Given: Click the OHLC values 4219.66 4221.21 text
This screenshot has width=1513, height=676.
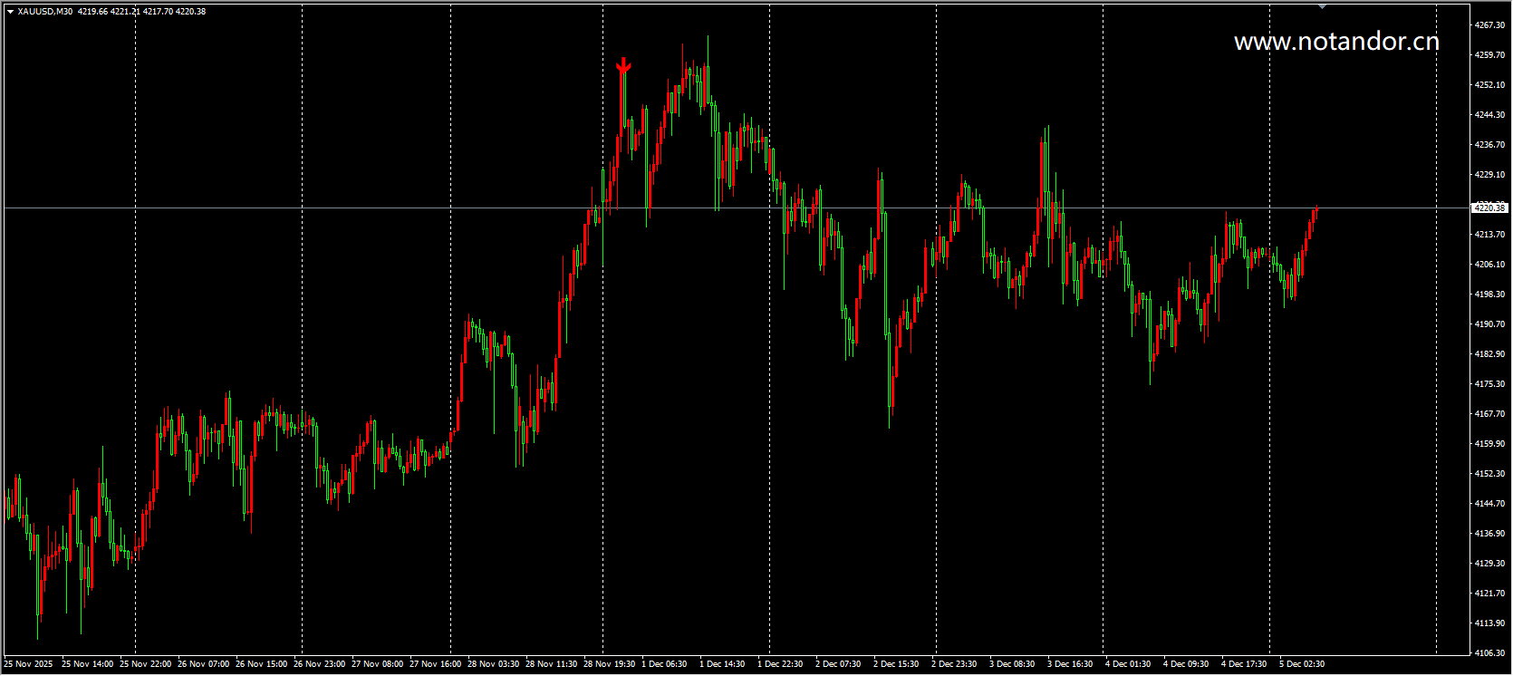Looking at the screenshot, I should 110,12.
